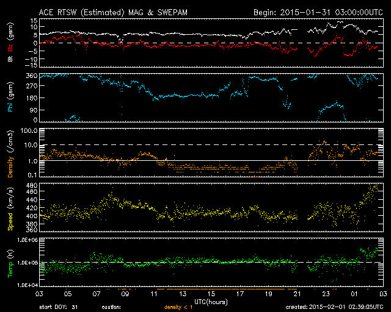Click the Begin 2015-01-31 timestamp text

click(318, 12)
